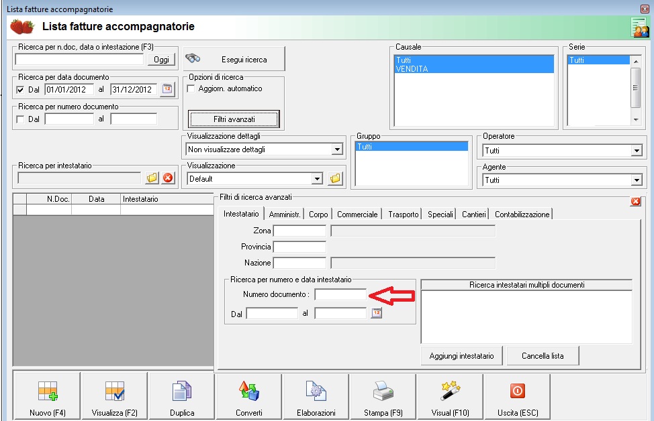The image size is (654, 421).
Task: Switch to the Intestatario tab
Action: (241, 214)
